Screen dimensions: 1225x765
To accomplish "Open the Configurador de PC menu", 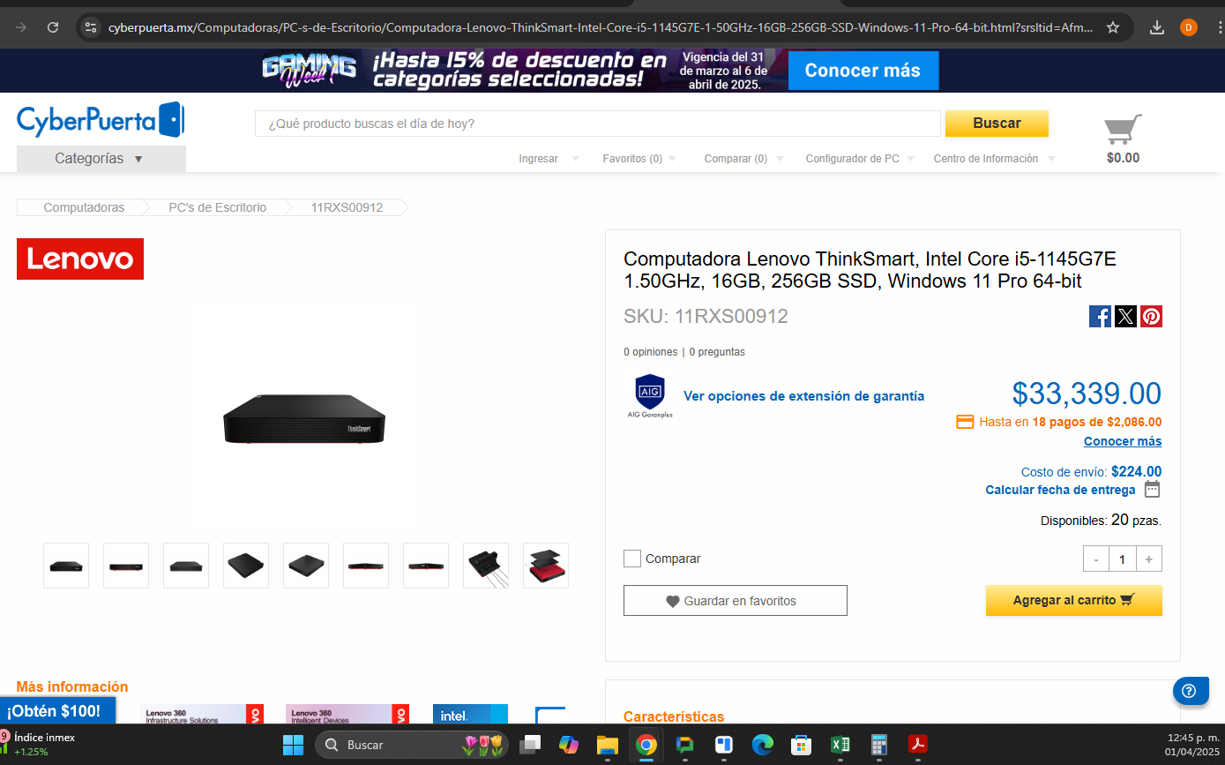I will pos(861,159).
